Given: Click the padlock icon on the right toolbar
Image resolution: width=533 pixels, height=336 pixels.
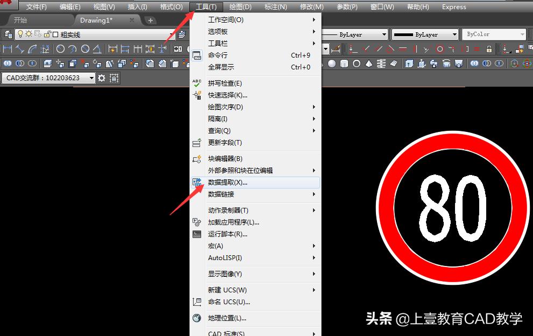Looking at the screenshot, I should click(x=489, y=50).
